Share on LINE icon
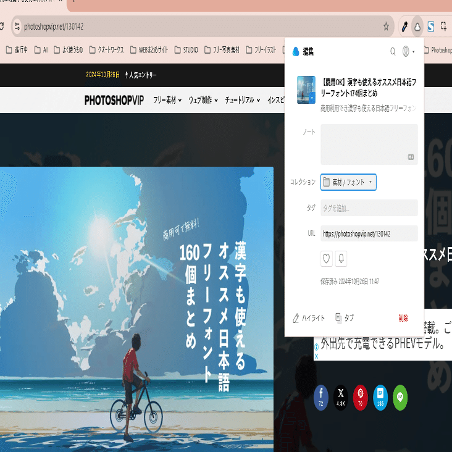 (400, 397)
